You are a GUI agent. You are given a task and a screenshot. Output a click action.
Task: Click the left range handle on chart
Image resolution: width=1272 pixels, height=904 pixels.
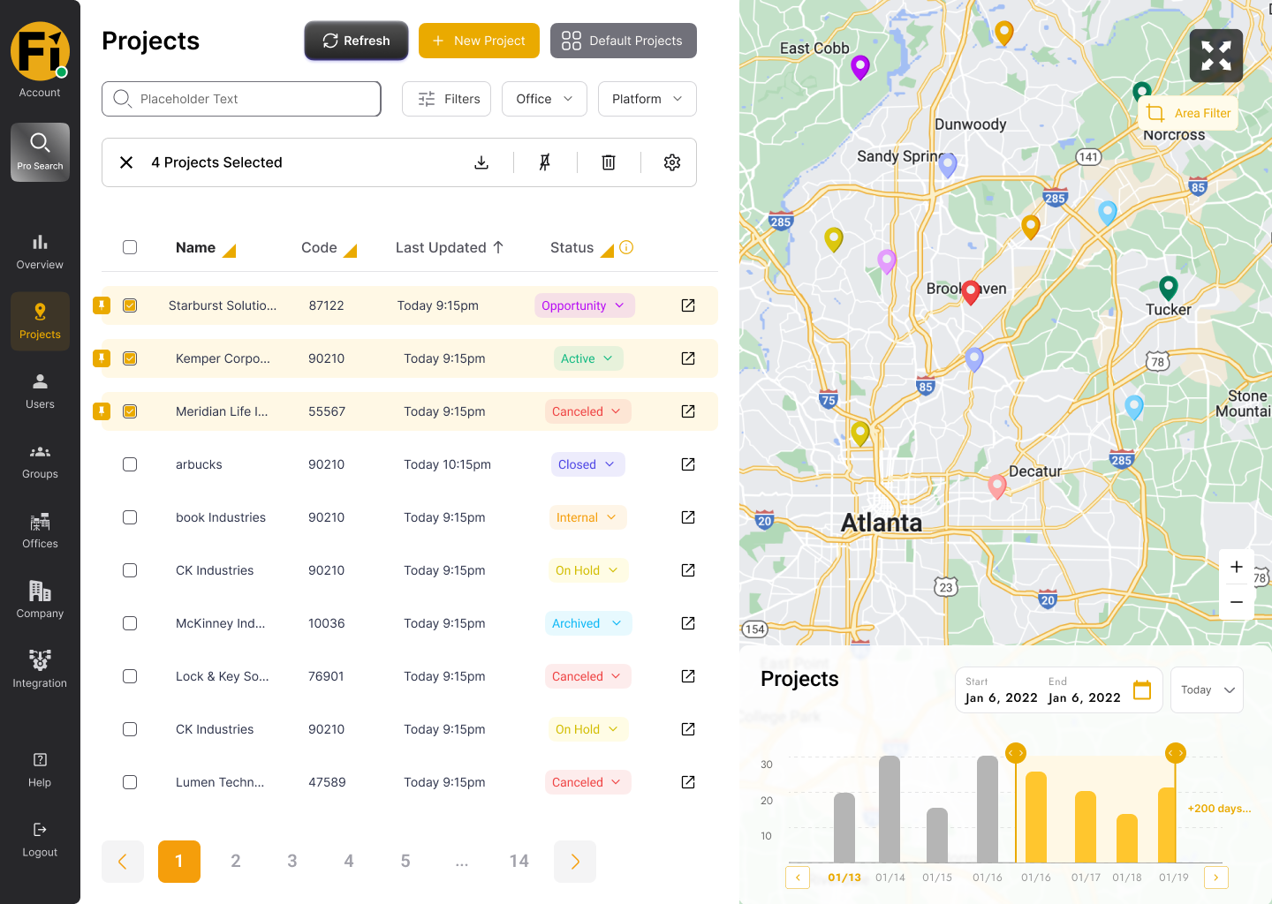click(1016, 753)
